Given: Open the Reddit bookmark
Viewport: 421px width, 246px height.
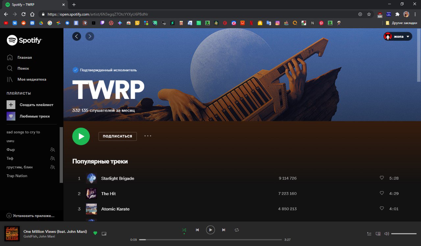Looking at the screenshot, I should click(x=23, y=23).
